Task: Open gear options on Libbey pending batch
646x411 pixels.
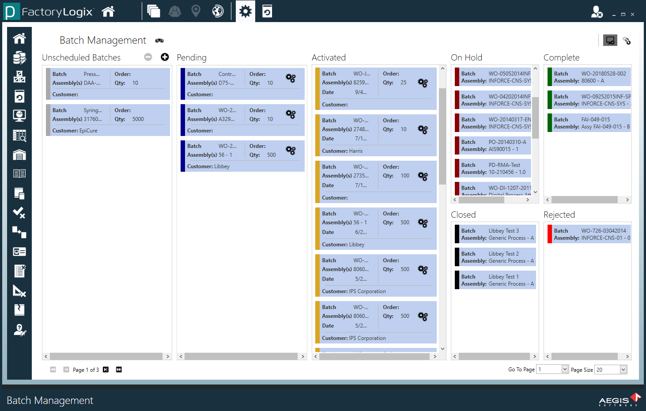Action: tap(291, 151)
